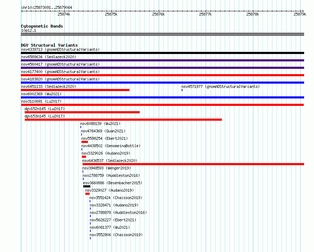Viewport: 314px width, 252px height.
Task: Click esv3660886 (Besenbacher2015) label
Action: pos(113,183)
